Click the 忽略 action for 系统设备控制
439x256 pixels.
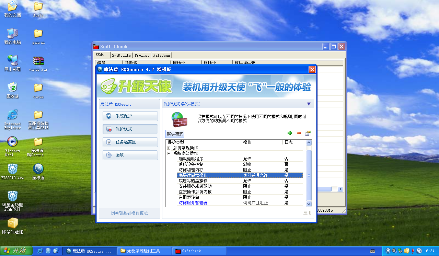tap(247, 164)
